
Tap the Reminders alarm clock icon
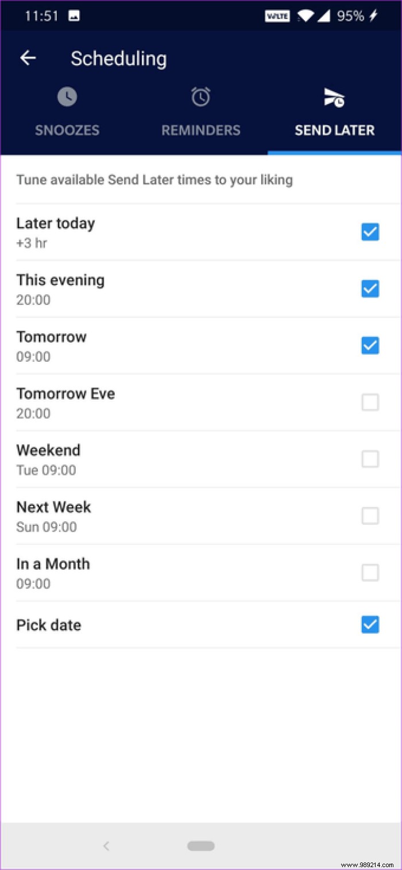[200, 96]
